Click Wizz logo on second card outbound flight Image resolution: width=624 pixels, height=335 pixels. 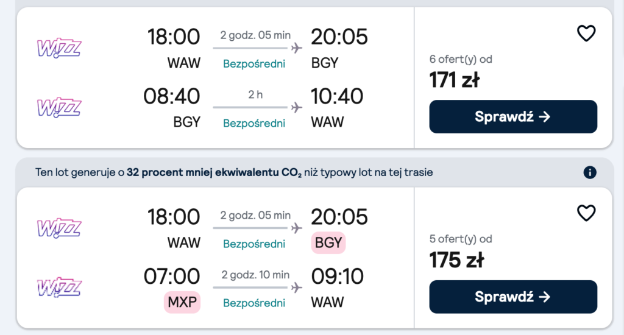tap(59, 227)
